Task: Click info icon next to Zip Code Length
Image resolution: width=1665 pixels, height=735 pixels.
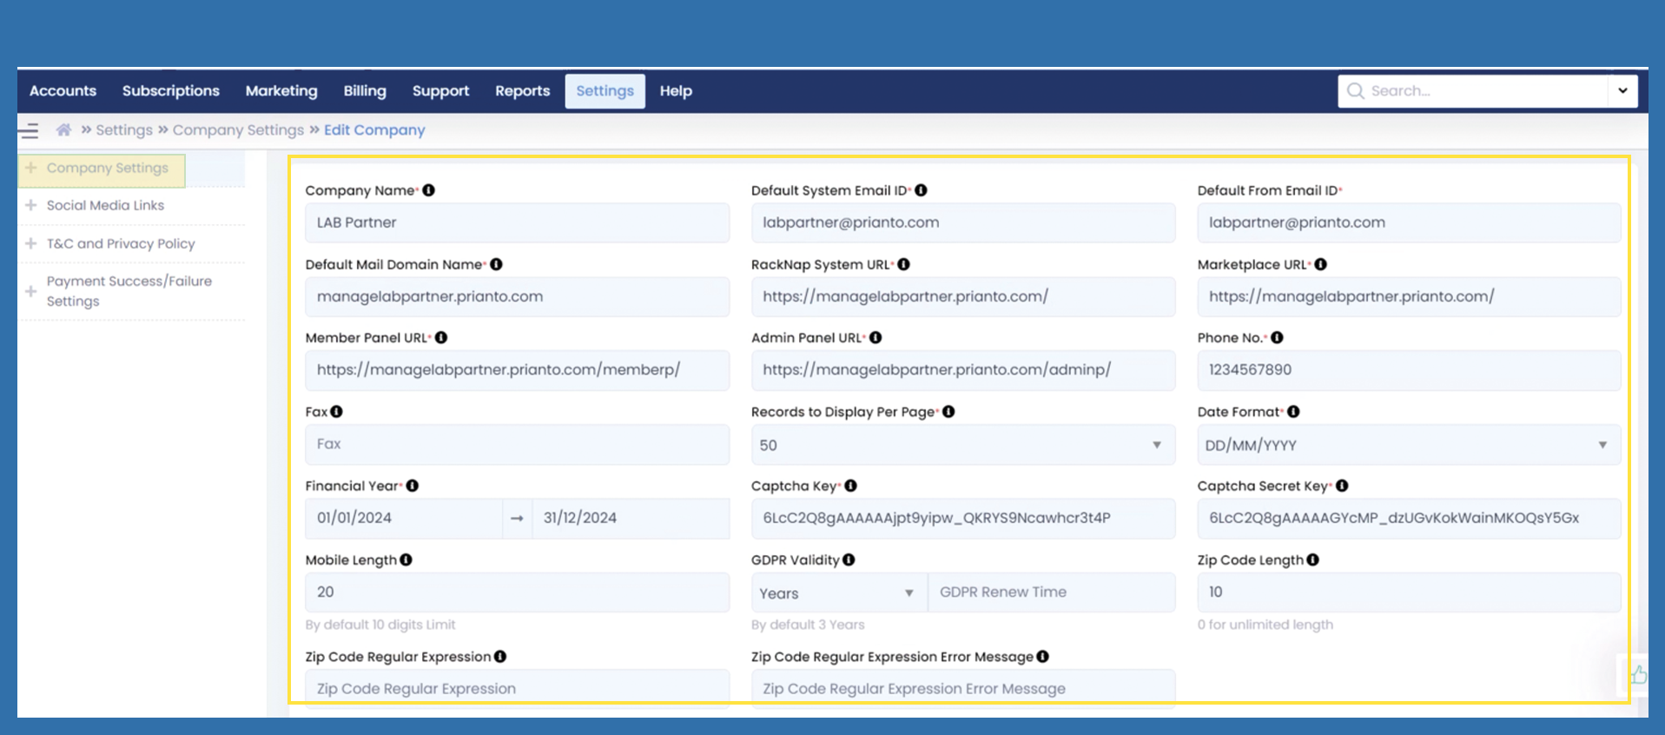Action: tap(1313, 560)
